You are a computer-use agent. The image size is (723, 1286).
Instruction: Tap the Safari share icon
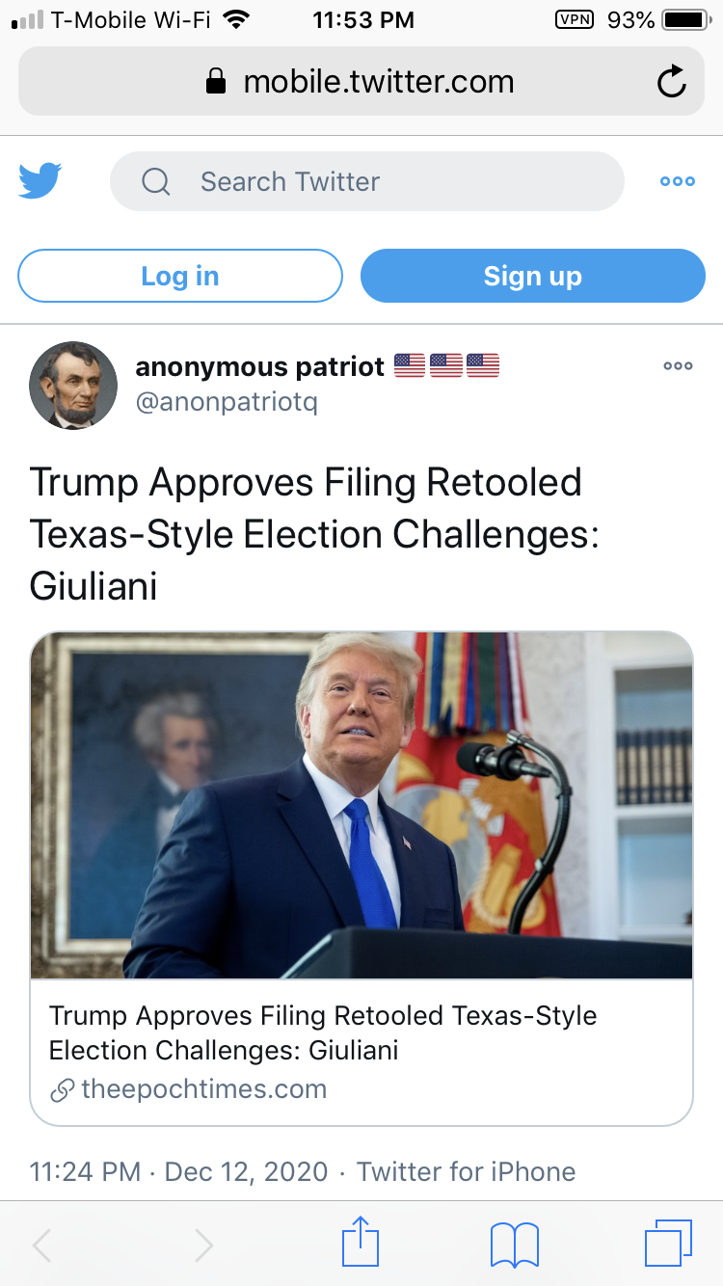click(x=361, y=1242)
